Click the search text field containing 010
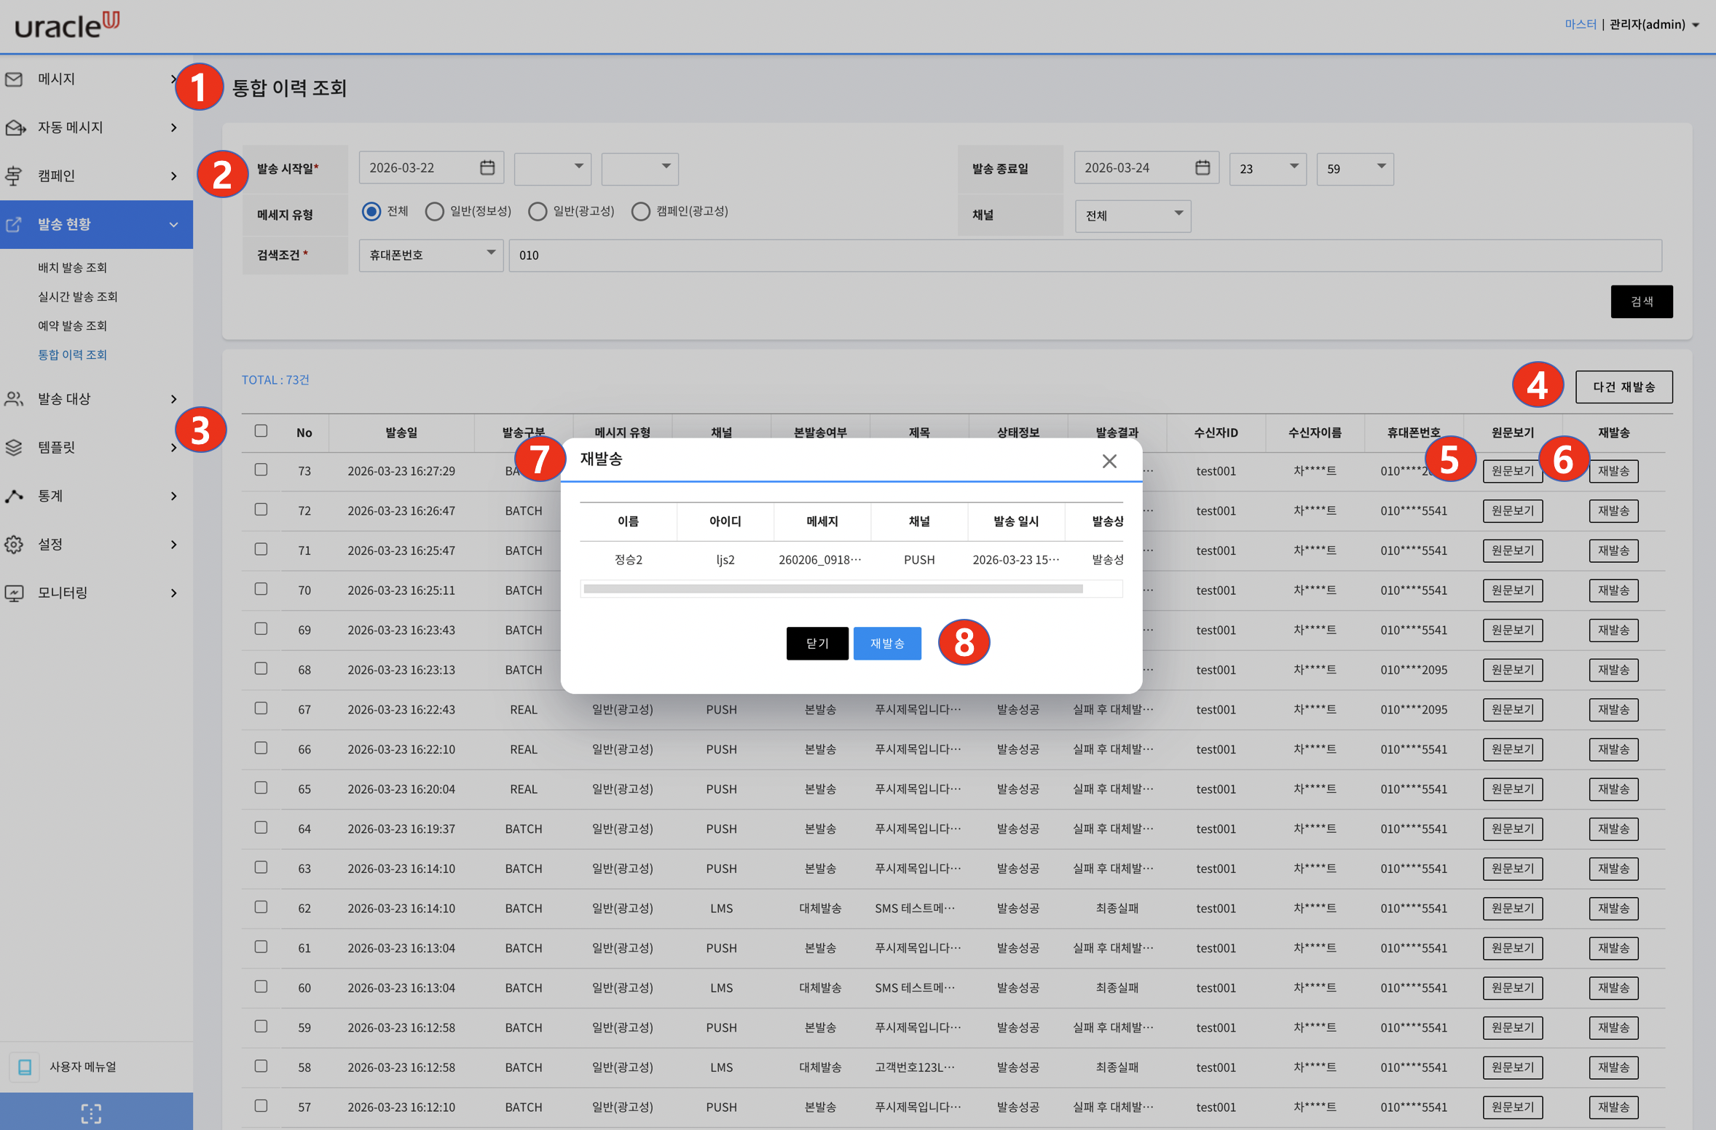The image size is (1716, 1130). (1085, 256)
